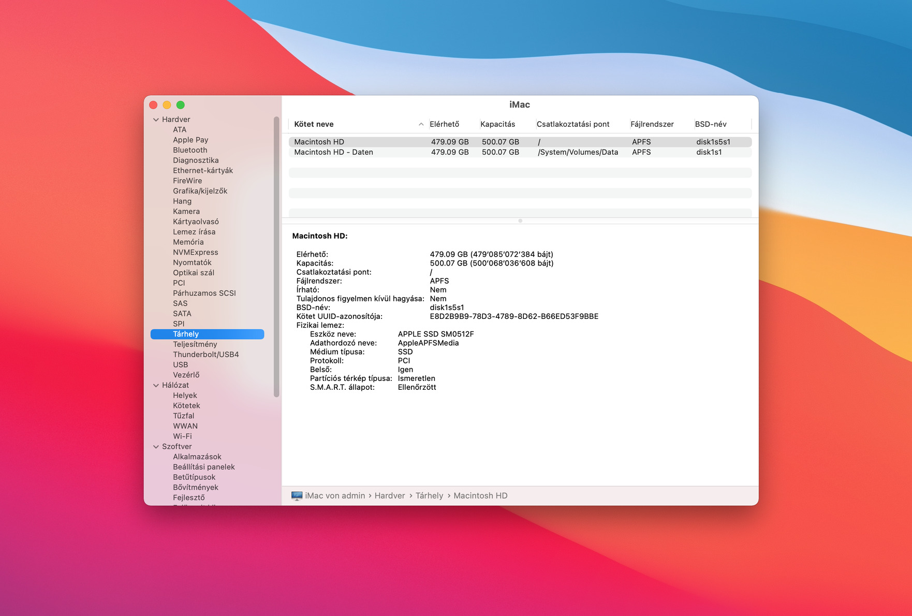Open Párhuzamos SCSI section
This screenshot has height=616, width=912.
click(204, 293)
